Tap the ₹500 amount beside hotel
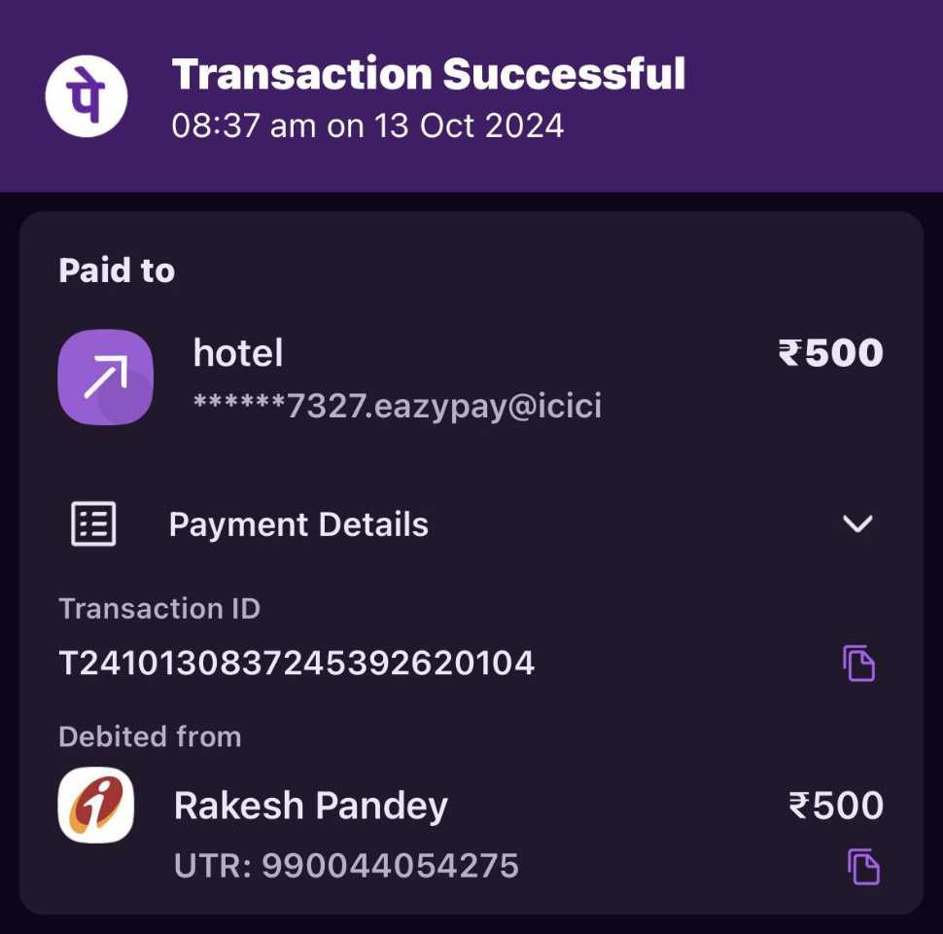The height and width of the screenshot is (934, 943). [x=830, y=352]
